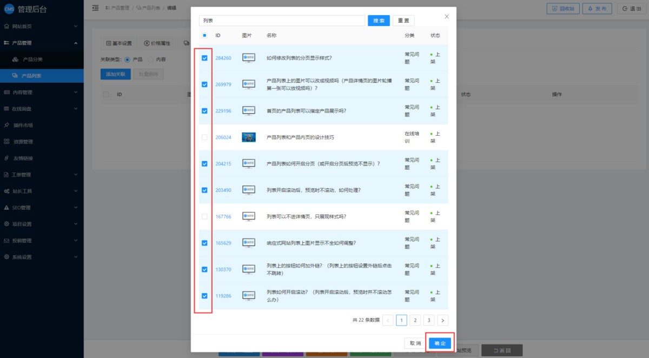Click the 发布 publish button

pyautogui.click(x=597, y=9)
